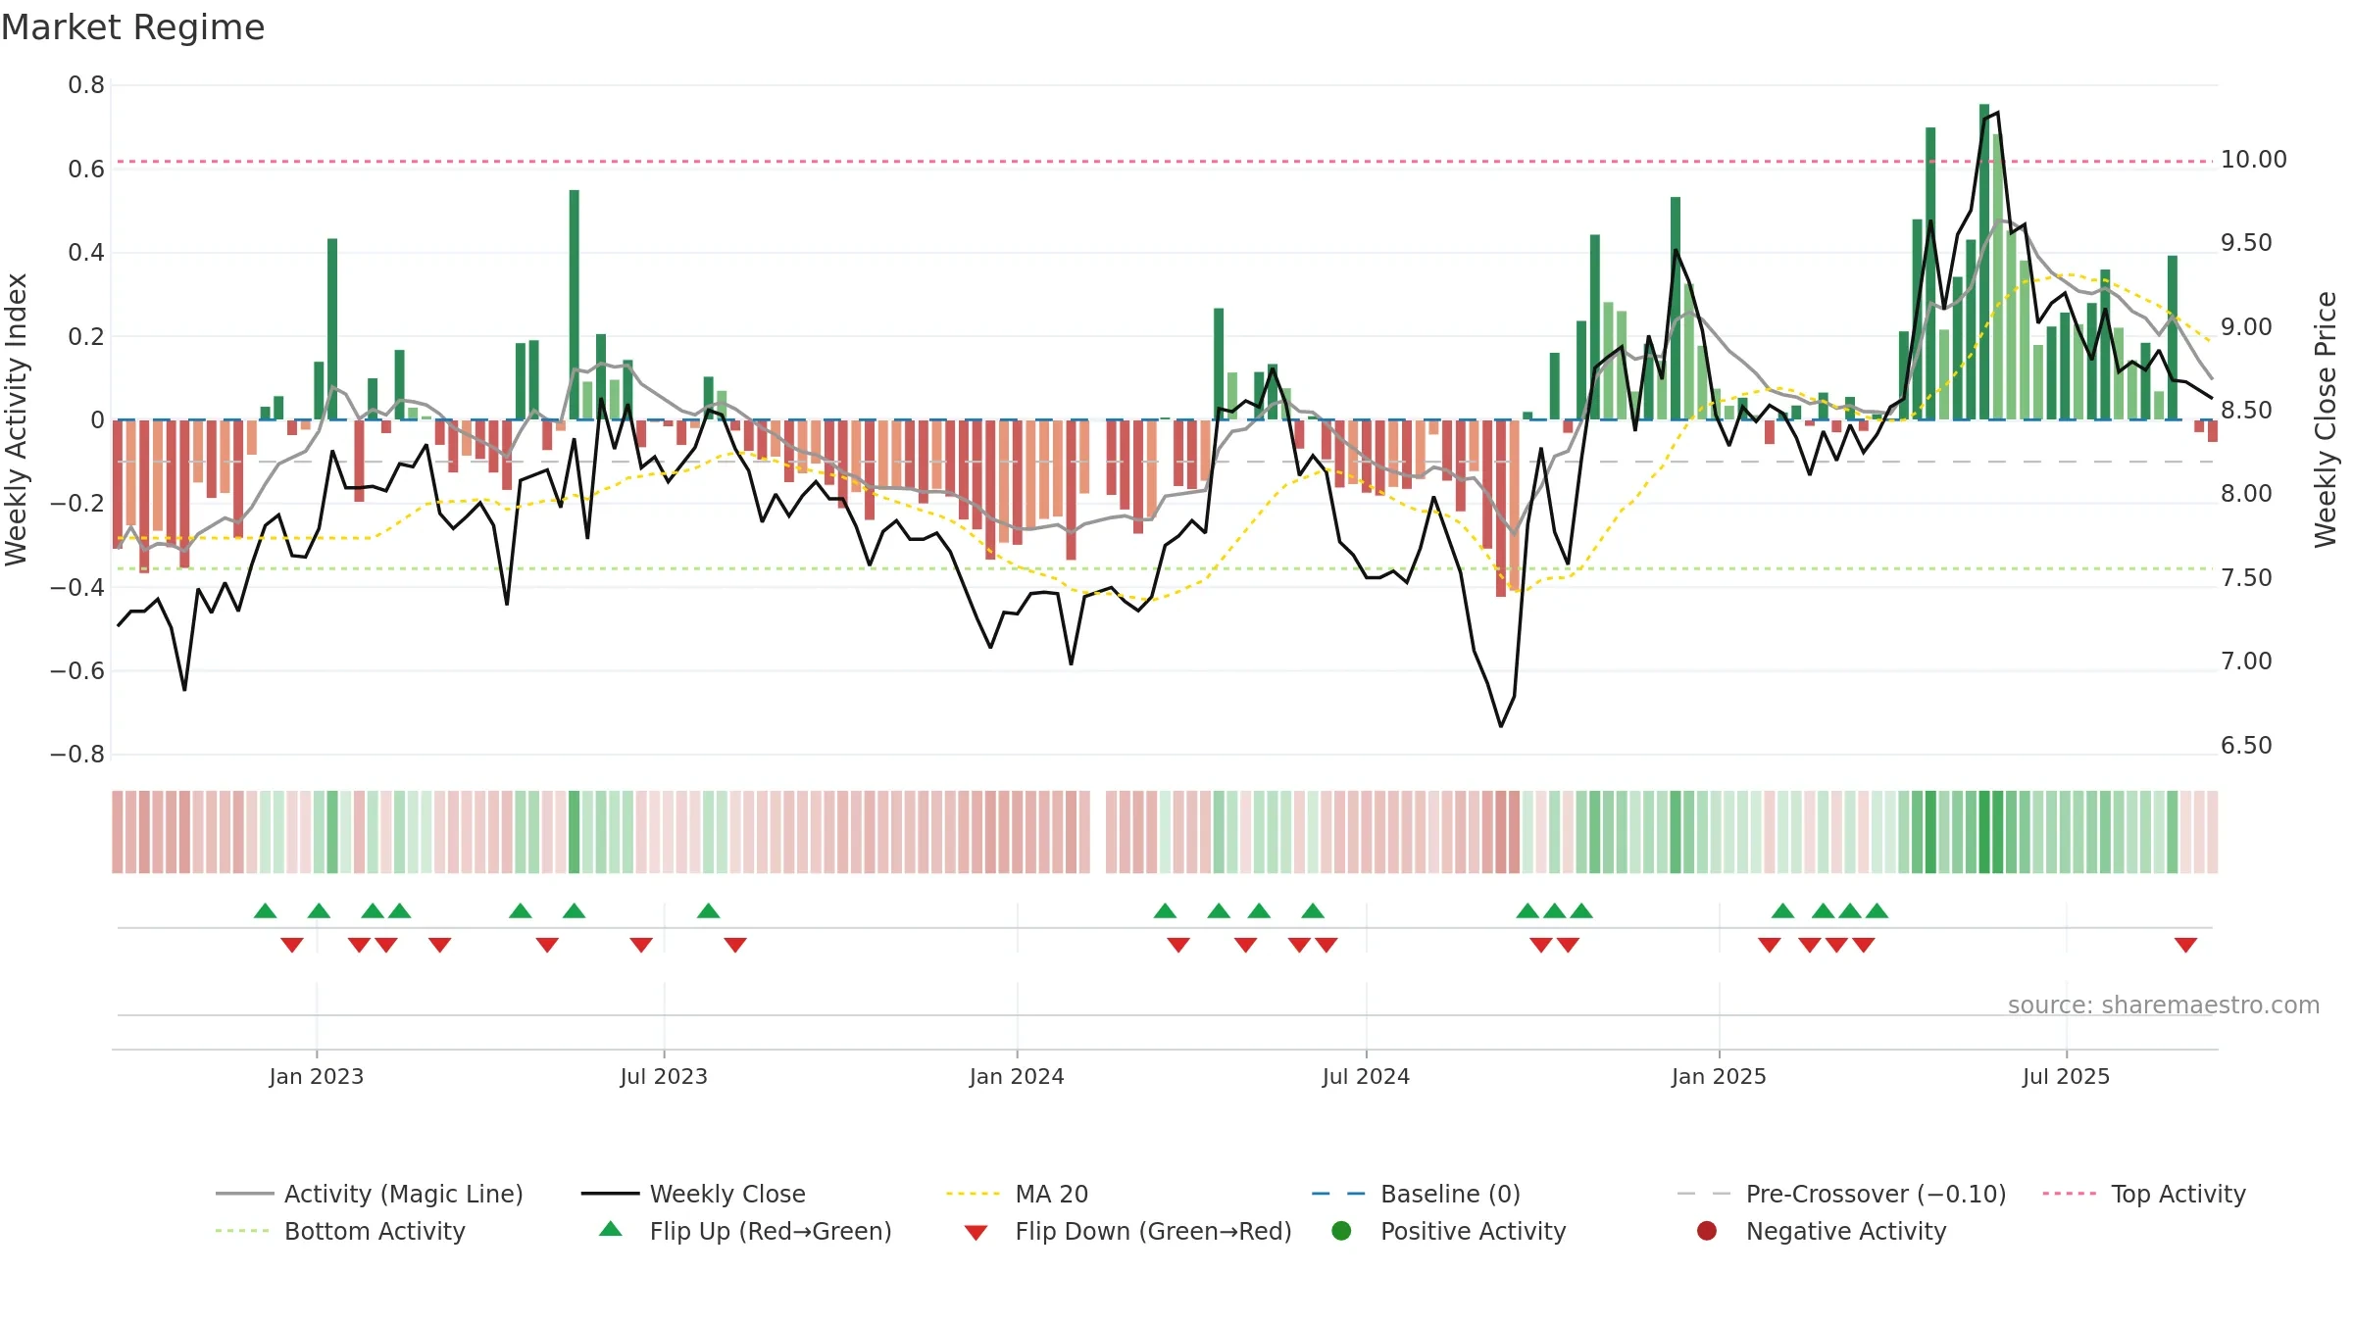This screenshot has width=2353, height=1323.
Task: Toggle the Flip Down (Green→Red) legend entry
Action: point(1127,1231)
